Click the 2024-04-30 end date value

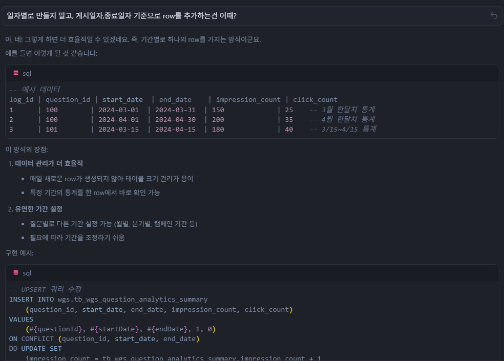[x=175, y=119]
